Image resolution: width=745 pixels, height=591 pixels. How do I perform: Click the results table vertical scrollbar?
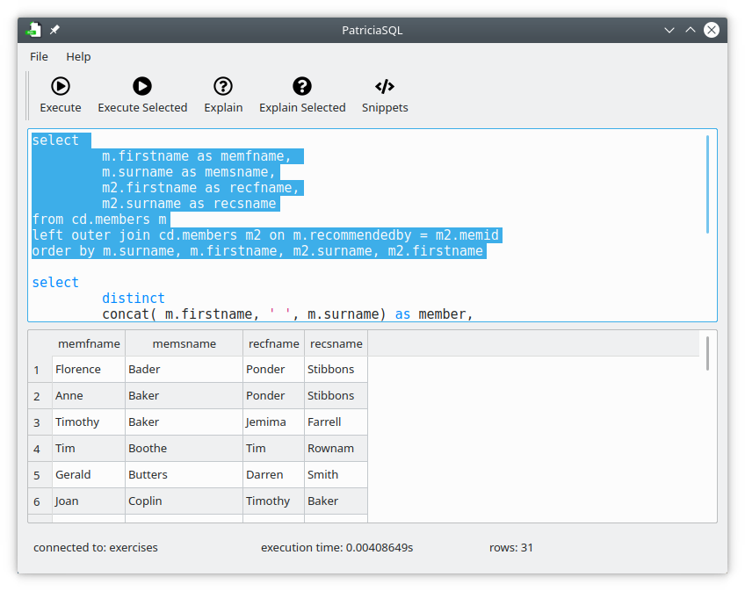click(707, 353)
